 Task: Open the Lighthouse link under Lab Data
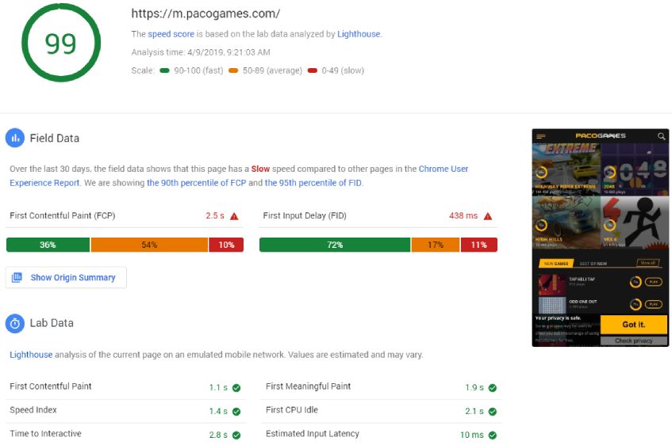[31, 355]
